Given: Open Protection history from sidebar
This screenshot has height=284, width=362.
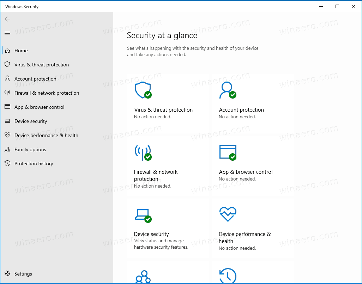Looking at the screenshot, I should 34,164.
